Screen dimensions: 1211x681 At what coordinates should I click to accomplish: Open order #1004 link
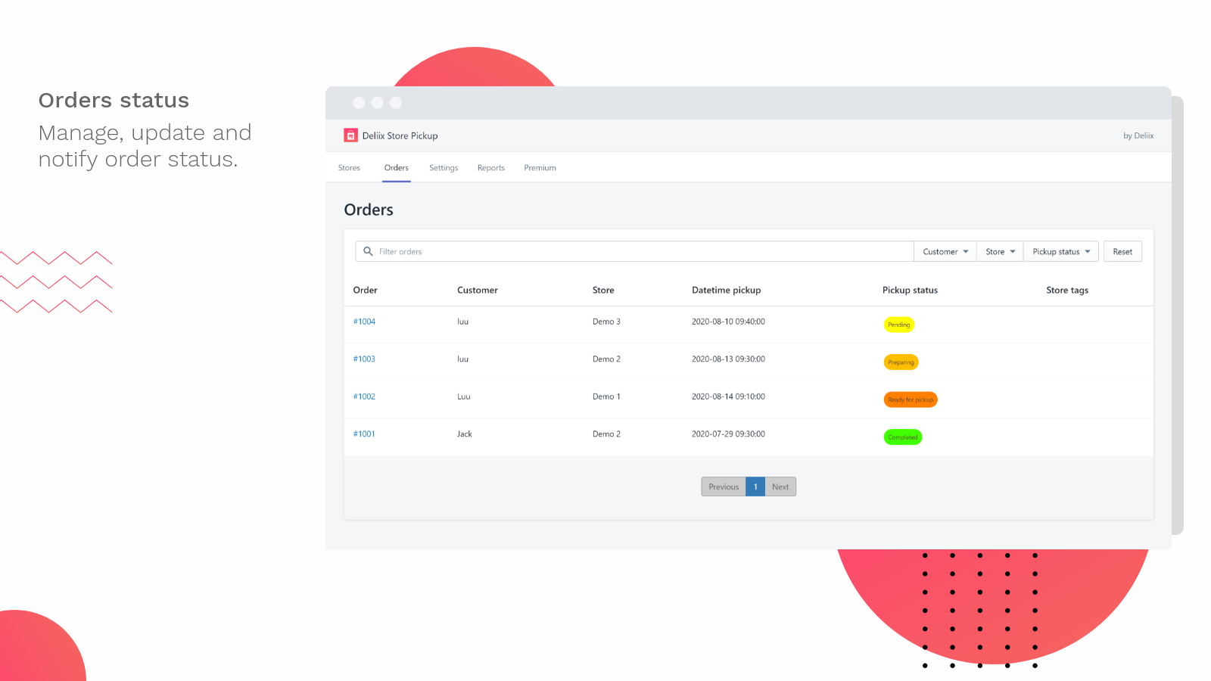pos(364,322)
